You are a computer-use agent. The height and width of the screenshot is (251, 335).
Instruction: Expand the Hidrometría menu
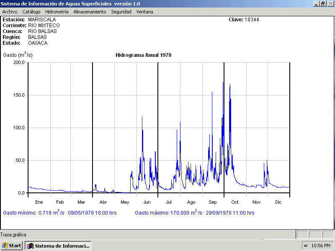[57, 12]
